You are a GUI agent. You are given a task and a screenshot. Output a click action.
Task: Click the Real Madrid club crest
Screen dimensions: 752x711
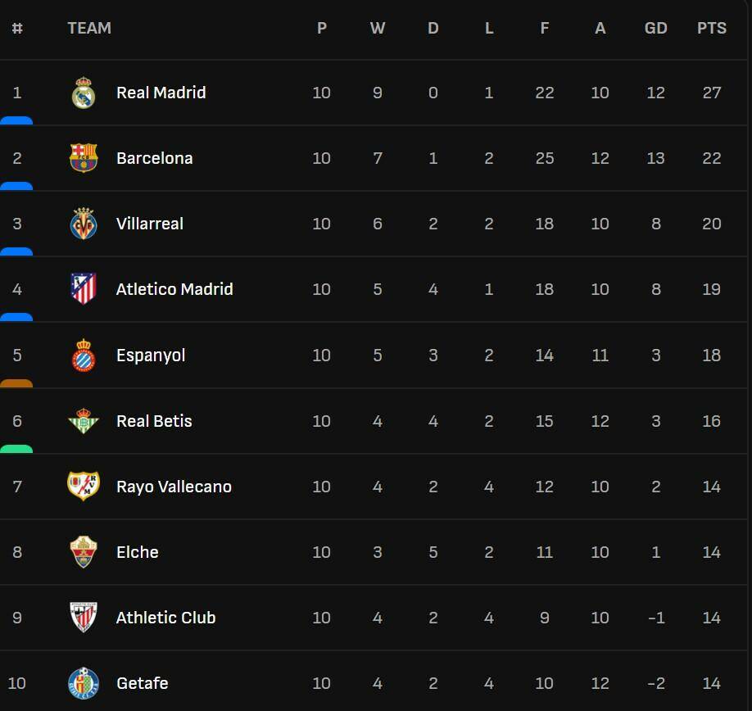click(83, 93)
